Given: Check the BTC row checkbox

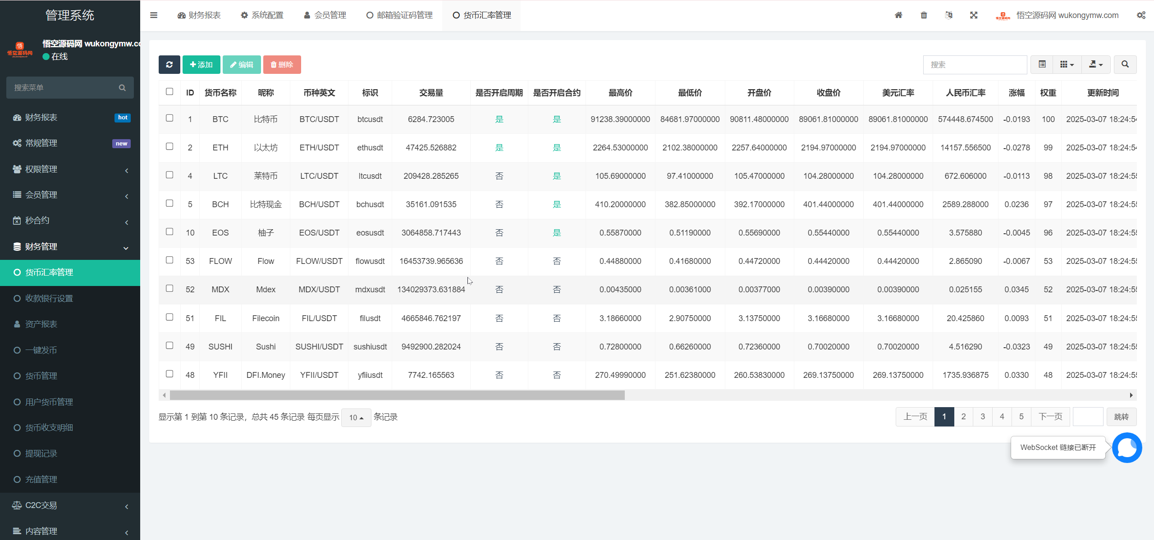Looking at the screenshot, I should (169, 118).
